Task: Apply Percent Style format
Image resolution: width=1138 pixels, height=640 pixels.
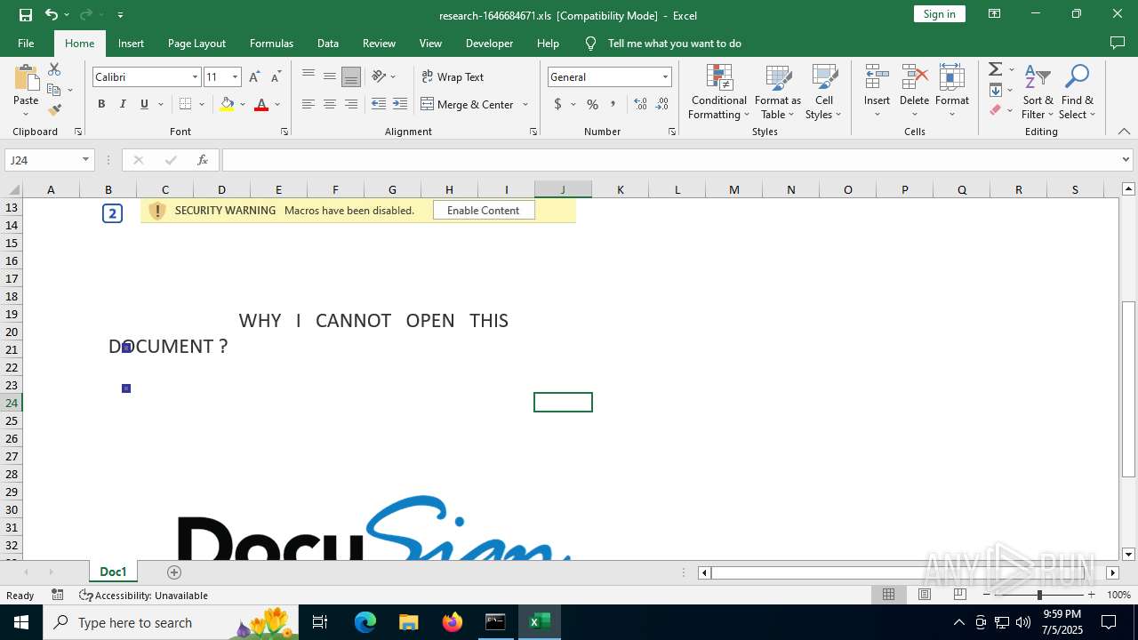Action: click(592, 104)
